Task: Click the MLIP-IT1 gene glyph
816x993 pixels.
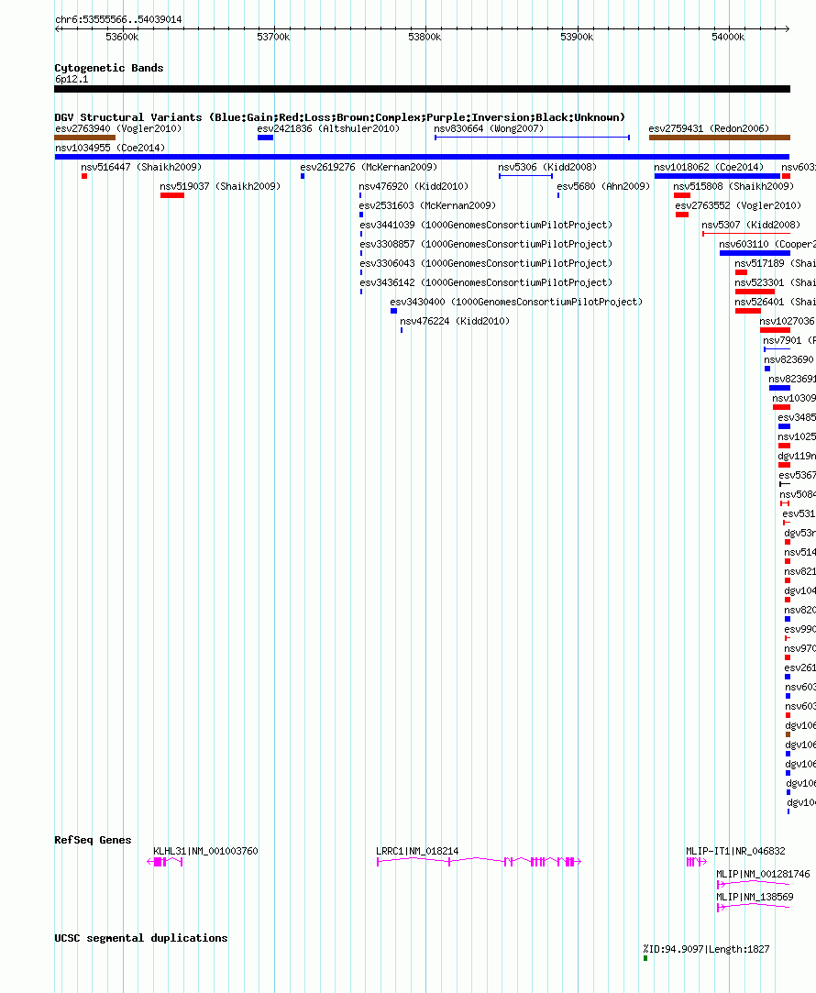Action: 697,862
